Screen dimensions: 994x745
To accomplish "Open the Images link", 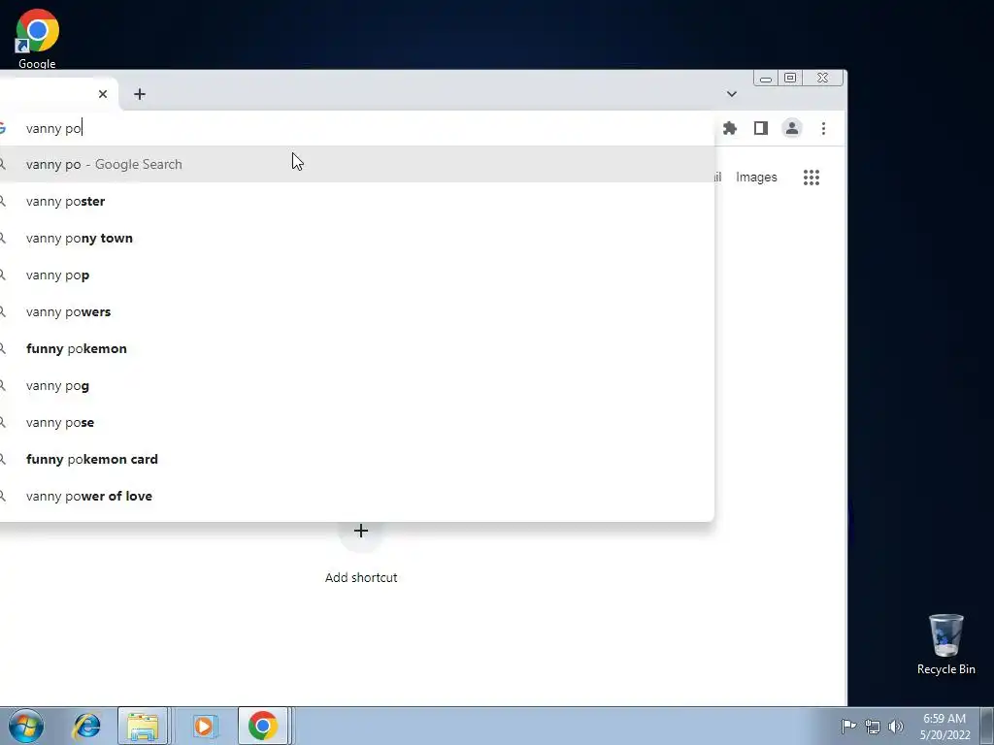I will tap(756, 178).
